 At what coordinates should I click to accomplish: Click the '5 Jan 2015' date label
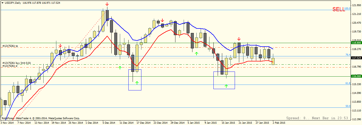click(x=194, y=123)
